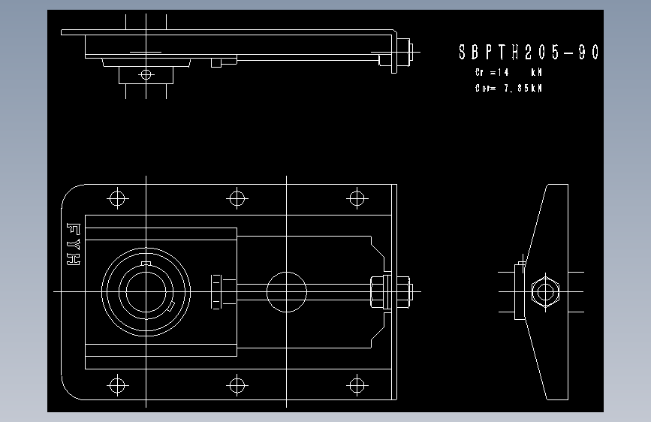Select the "Cr =14 kN" load rating text
Image resolution: width=651 pixels, height=422 pixels.
coord(508,72)
